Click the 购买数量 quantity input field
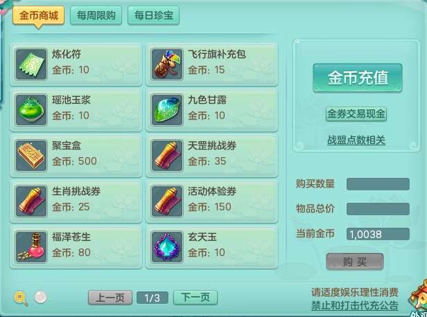This screenshot has height=317, width=427. click(x=378, y=184)
